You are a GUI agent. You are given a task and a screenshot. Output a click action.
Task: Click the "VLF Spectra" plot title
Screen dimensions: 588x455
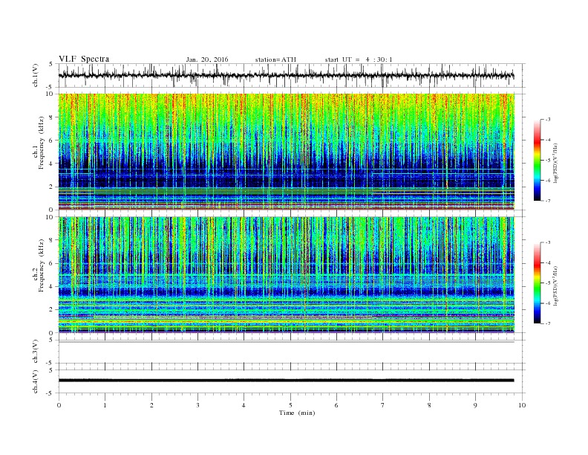coord(84,59)
